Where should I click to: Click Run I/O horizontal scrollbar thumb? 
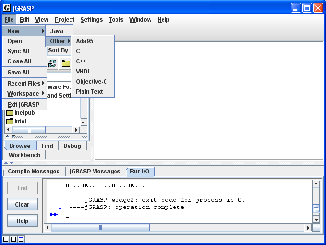(x=100, y=228)
